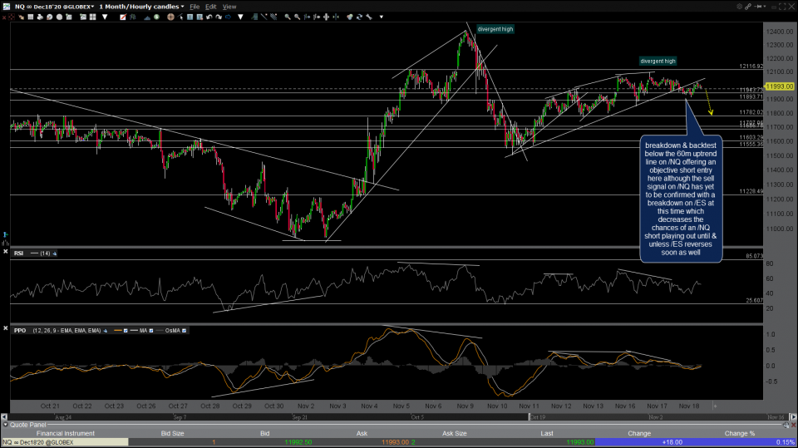Click the breakdown & backtest annotation box
The height and width of the screenshot is (448, 798).
pyautogui.click(x=681, y=199)
